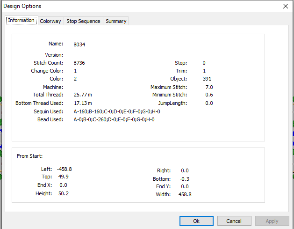Screen dimensions: 294x229
Task: Click the Cancel button
Action: tap(234, 221)
